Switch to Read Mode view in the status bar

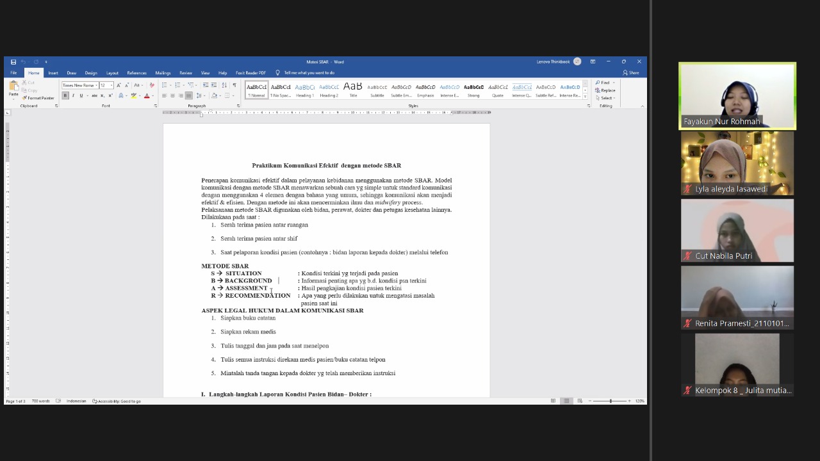click(x=553, y=401)
